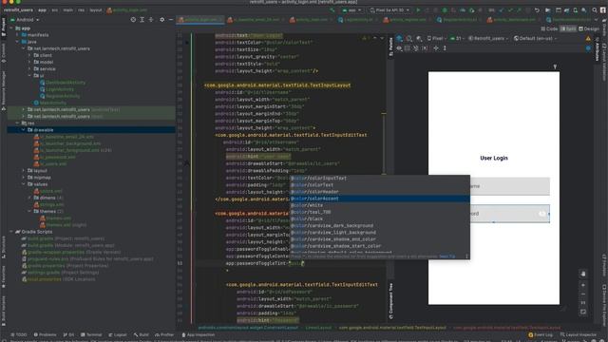608x342 pixels.
Task: Click the Debug app bug icon
Action: tap(445, 10)
